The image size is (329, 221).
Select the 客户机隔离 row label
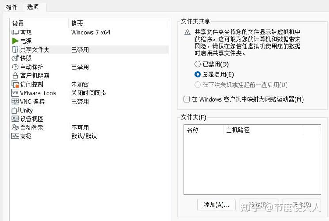(35, 76)
